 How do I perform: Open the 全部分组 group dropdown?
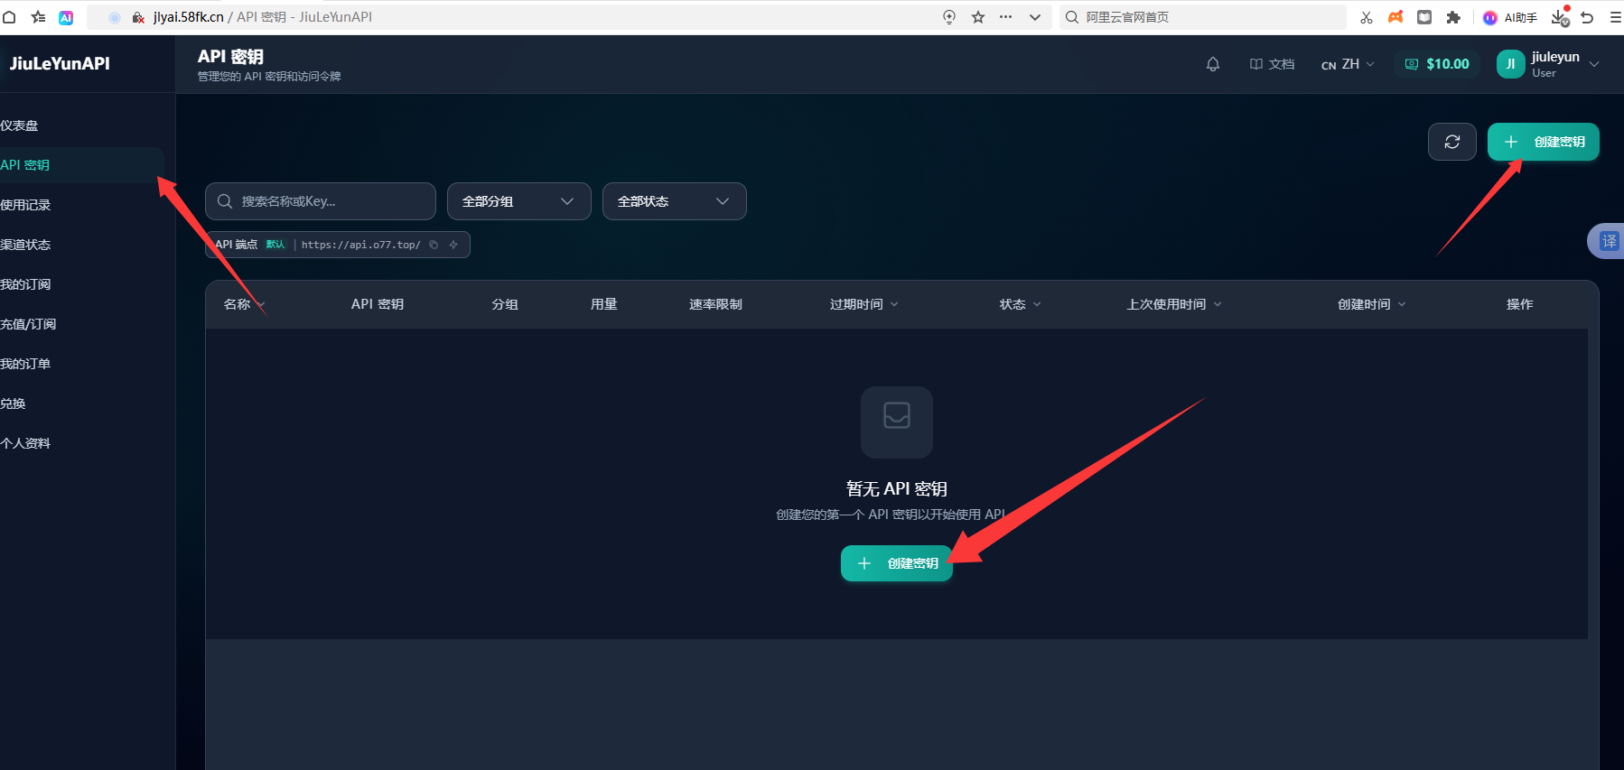tap(519, 201)
